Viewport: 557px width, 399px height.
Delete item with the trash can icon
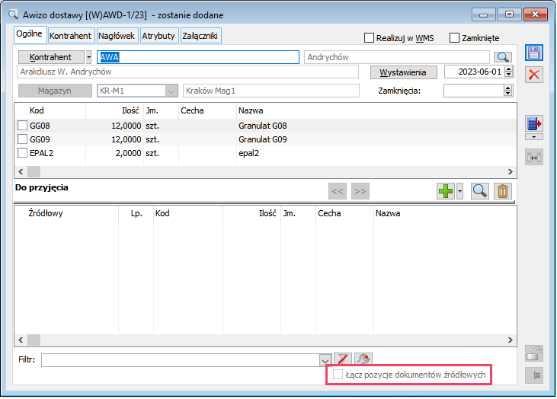503,191
